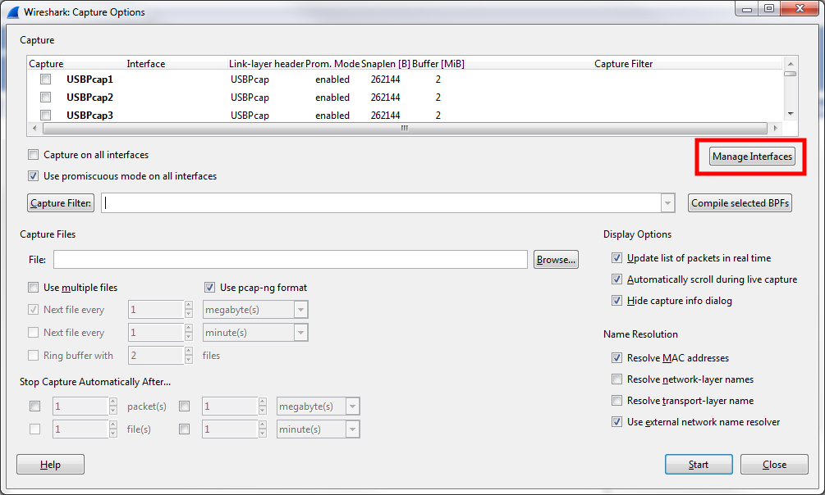The width and height of the screenshot is (825, 495).
Task: Click the Link-layer header column header
Action: tap(266, 64)
